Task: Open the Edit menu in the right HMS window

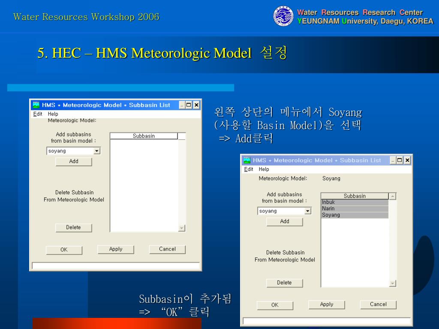Action: pos(249,169)
